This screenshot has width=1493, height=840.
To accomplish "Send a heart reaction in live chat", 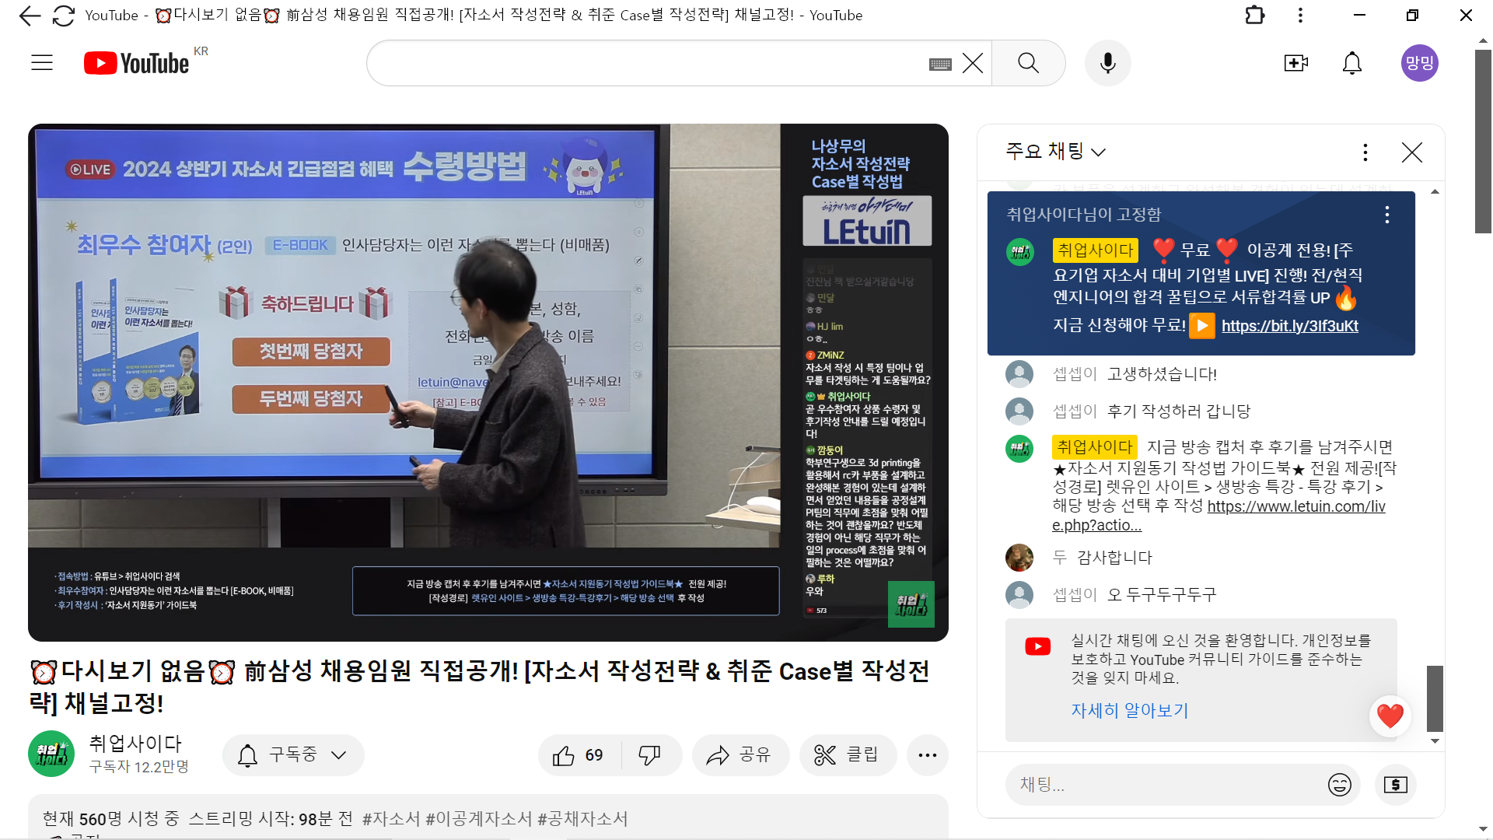I will (1390, 716).
